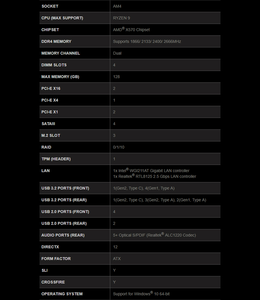Click the MEMORY CHANNEL label
This screenshot has width=260, height=300.
pyautogui.click(x=60, y=53)
